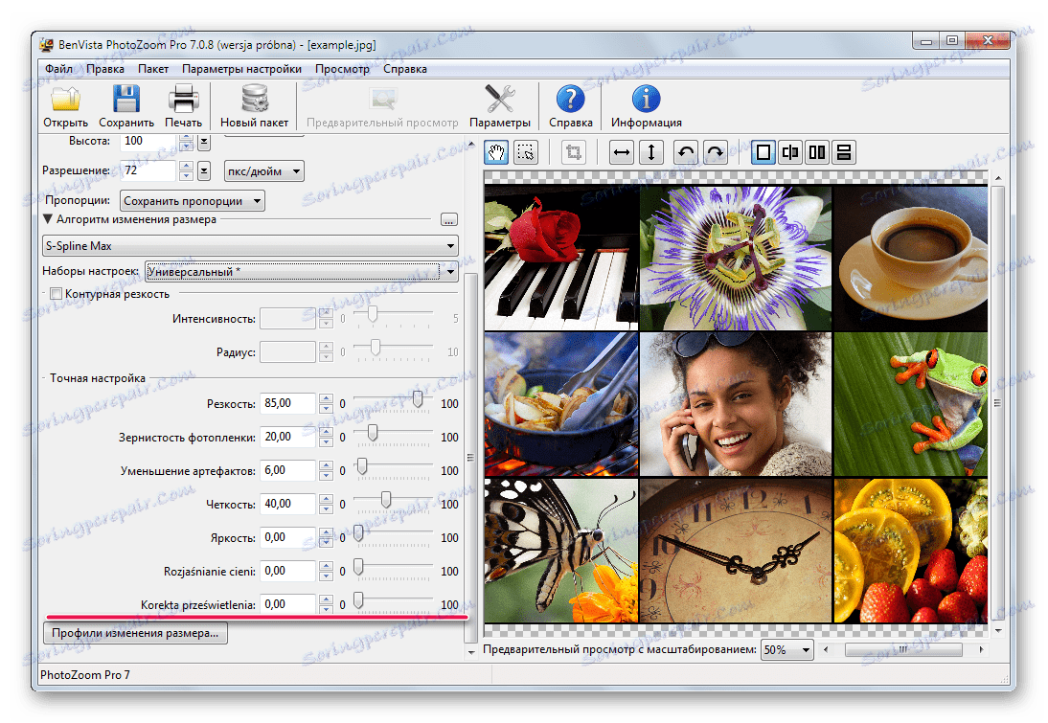Open Параметры tools icon
The height and width of the screenshot is (723, 1048).
point(499,100)
